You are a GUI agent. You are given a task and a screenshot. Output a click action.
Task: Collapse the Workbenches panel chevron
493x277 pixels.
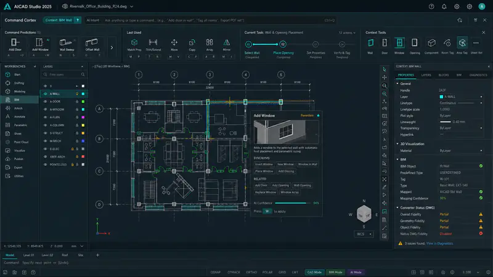tap(35, 66)
